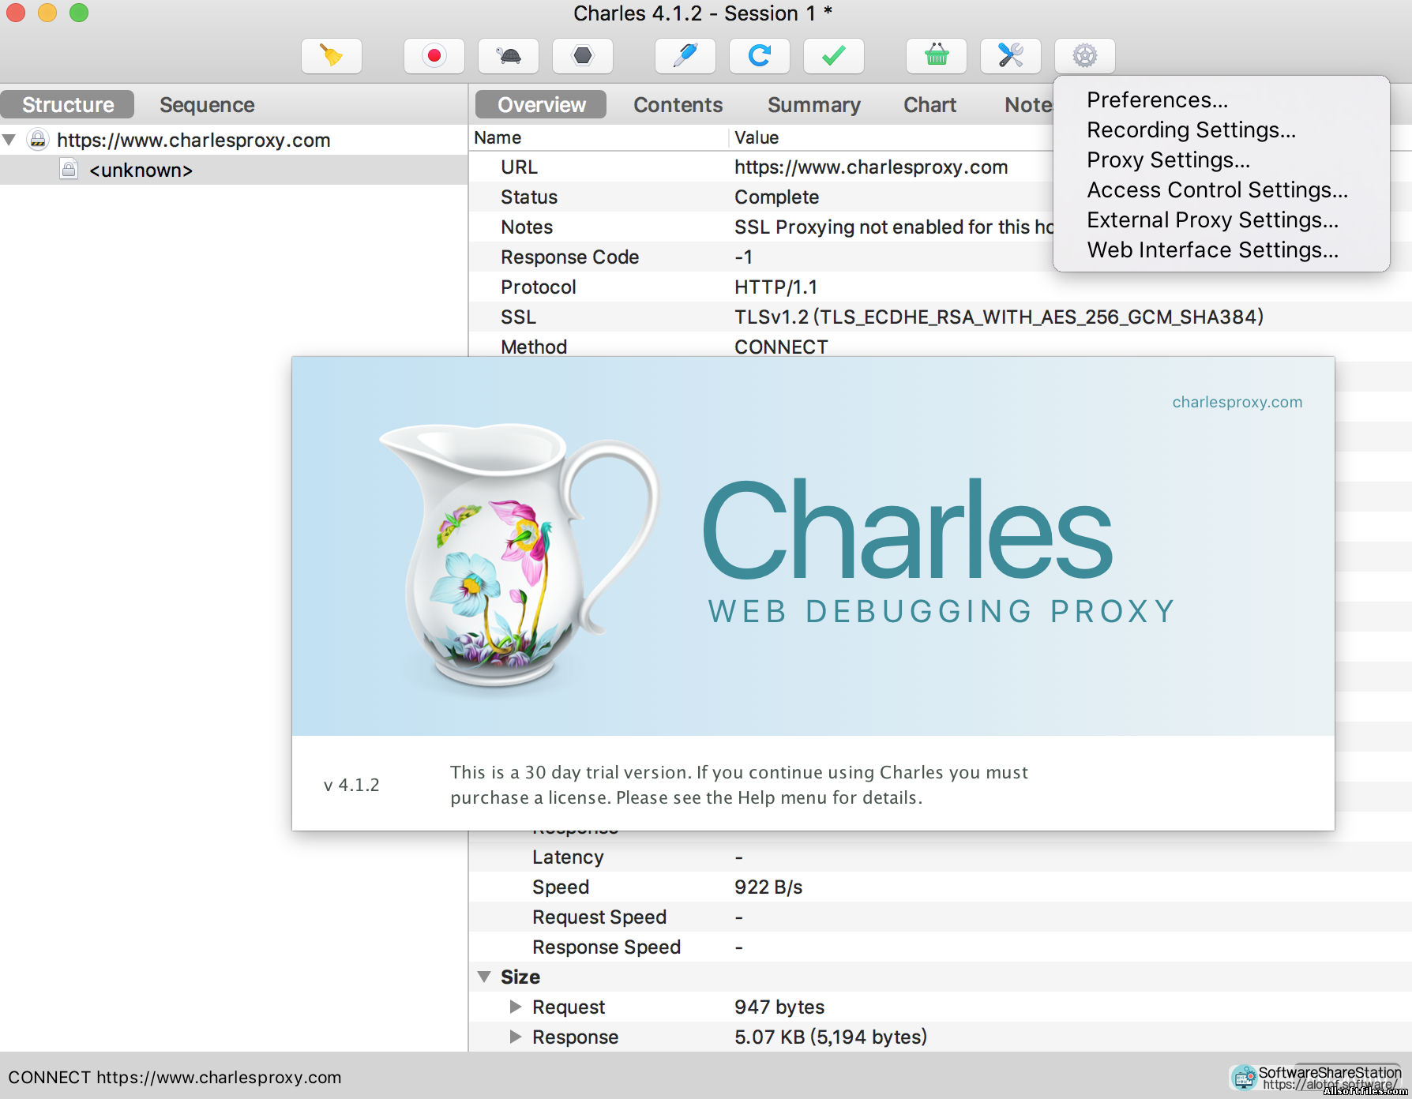Click the broom Clear Session icon
This screenshot has height=1099, width=1412.
point(332,56)
